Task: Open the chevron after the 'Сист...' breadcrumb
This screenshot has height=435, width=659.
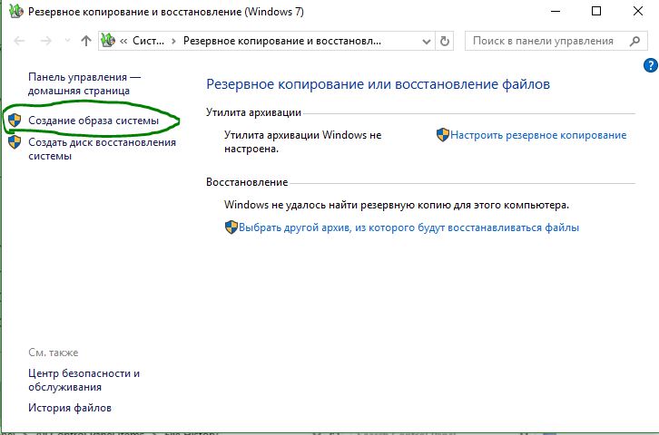Action: click(173, 41)
